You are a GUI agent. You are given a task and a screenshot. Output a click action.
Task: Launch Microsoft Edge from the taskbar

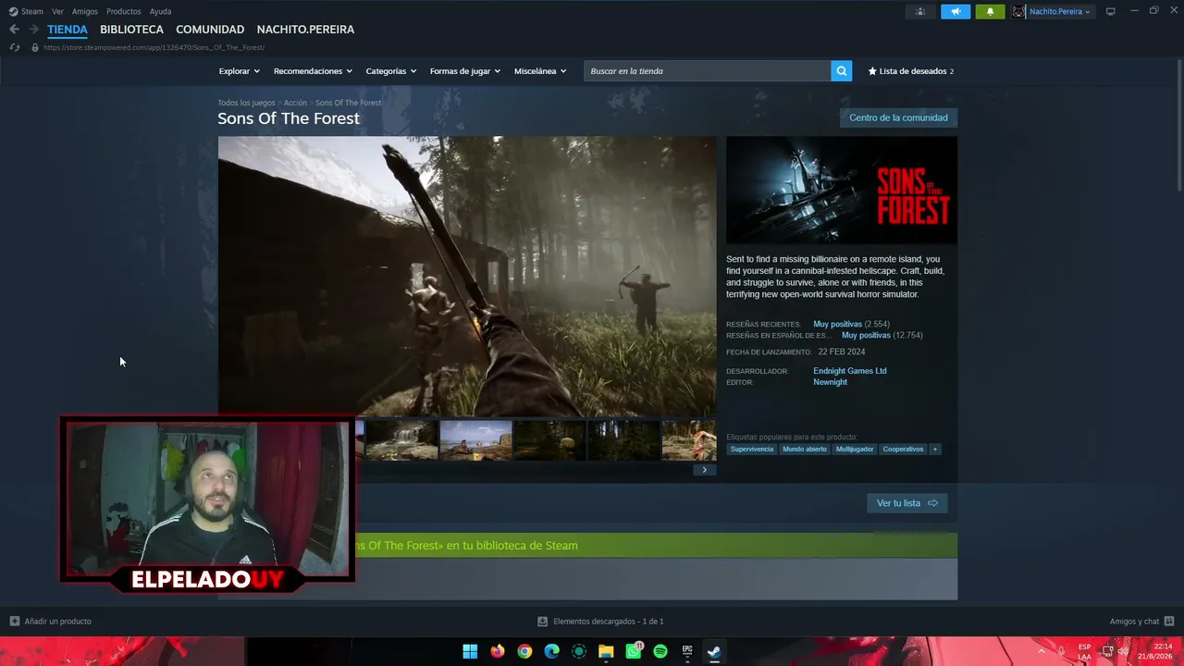[552, 651]
